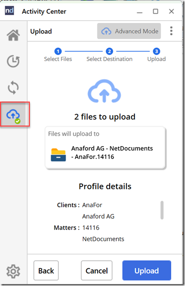
Task: Click the "Files will upload to" label
Action: point(74,134)
